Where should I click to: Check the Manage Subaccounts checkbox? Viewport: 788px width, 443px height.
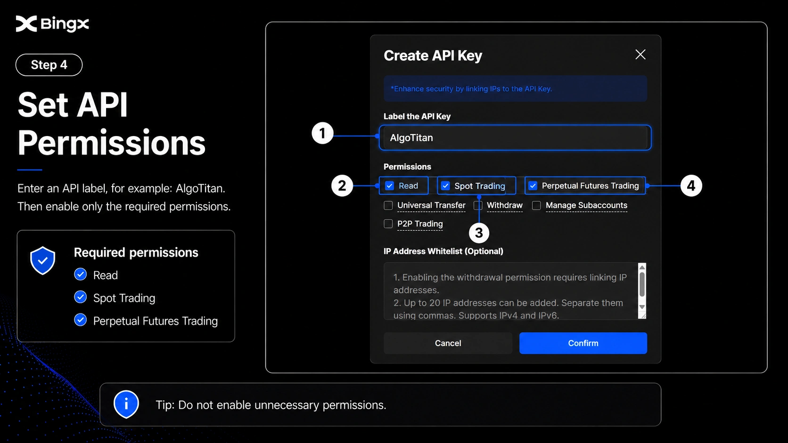[536, 205]
